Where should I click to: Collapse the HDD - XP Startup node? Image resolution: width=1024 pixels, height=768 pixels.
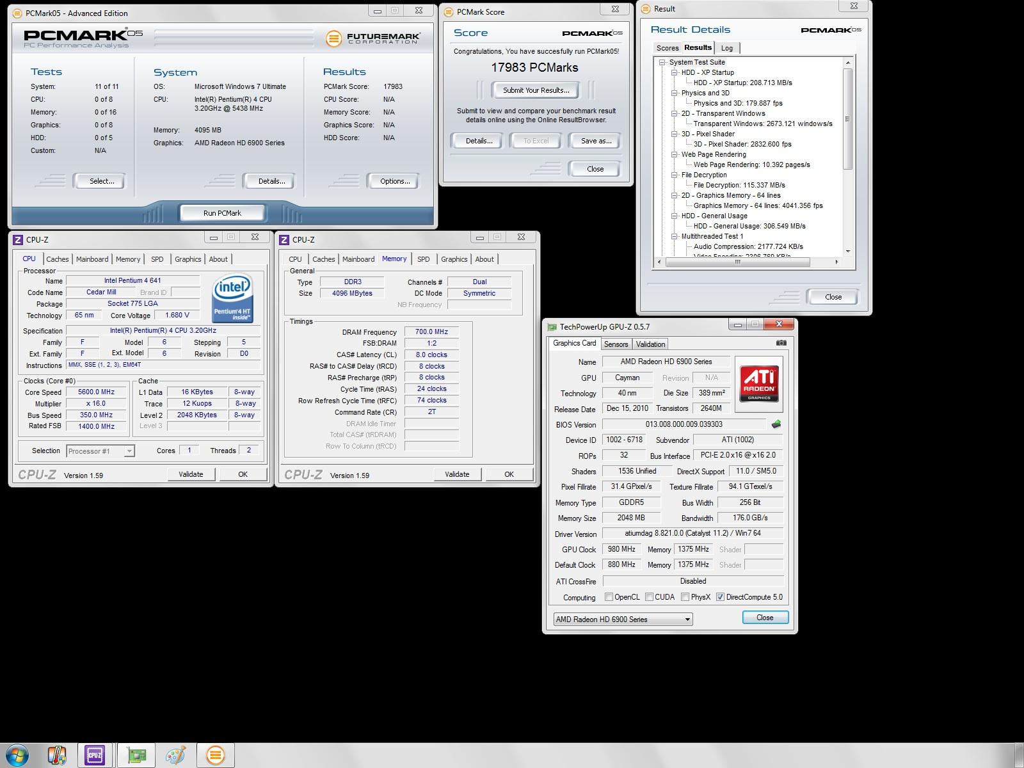pyautogui.click(x=675, y=72)
